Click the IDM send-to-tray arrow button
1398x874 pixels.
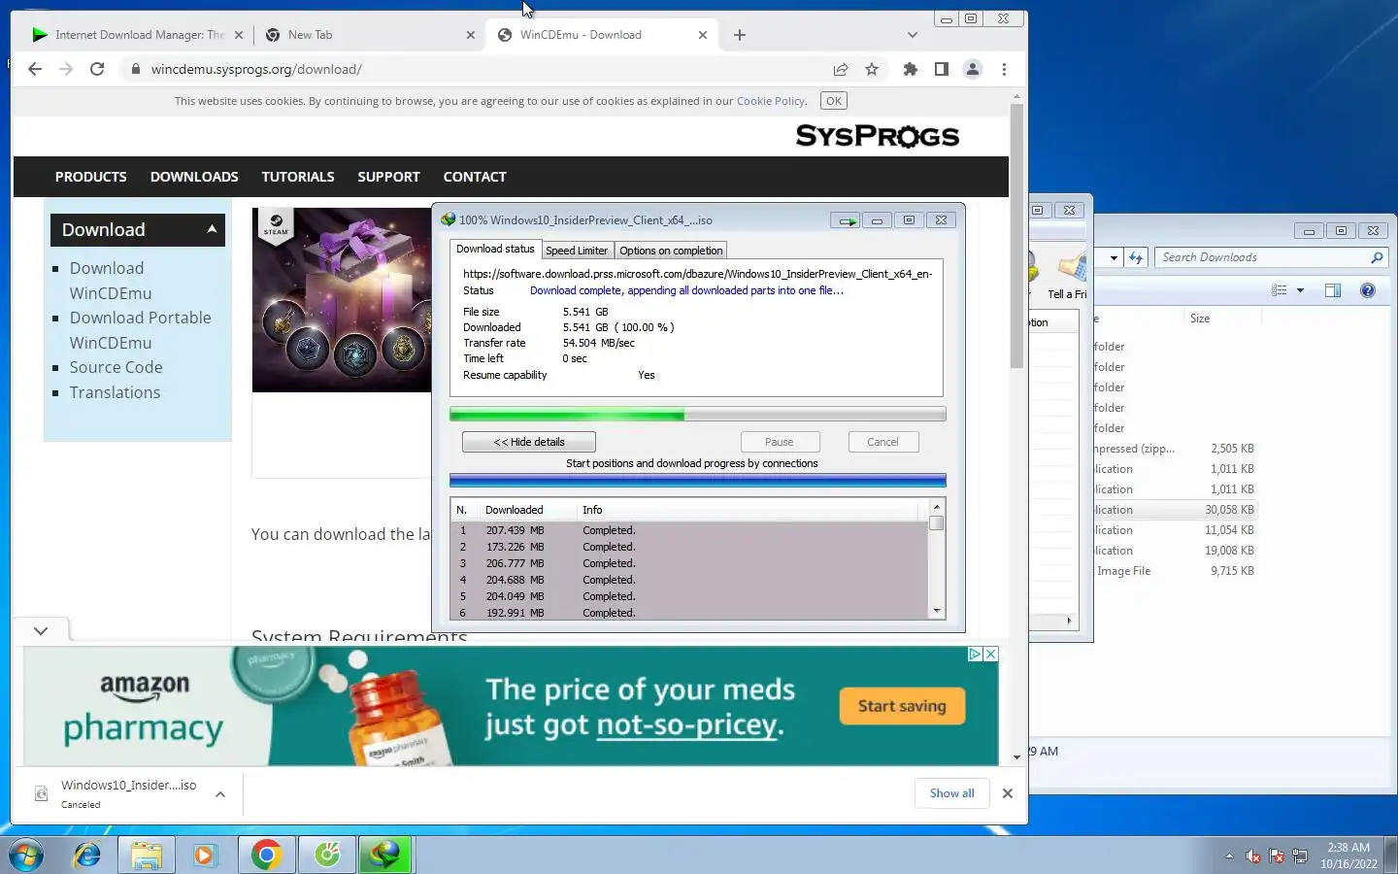pos(845,220)
